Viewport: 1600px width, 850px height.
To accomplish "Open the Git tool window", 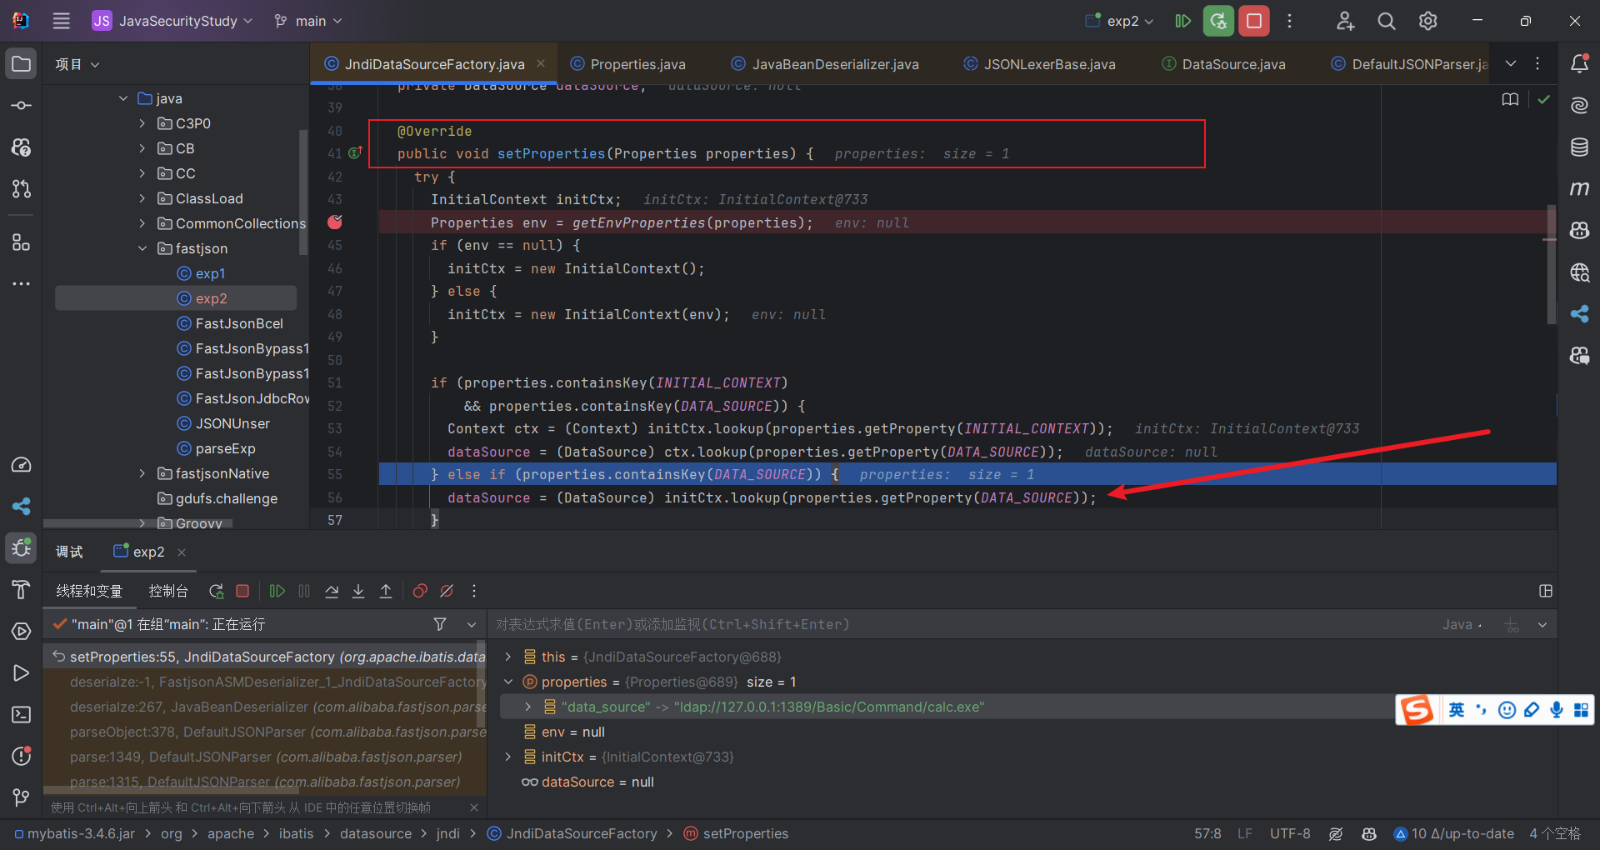I will (x=22, y=798).
